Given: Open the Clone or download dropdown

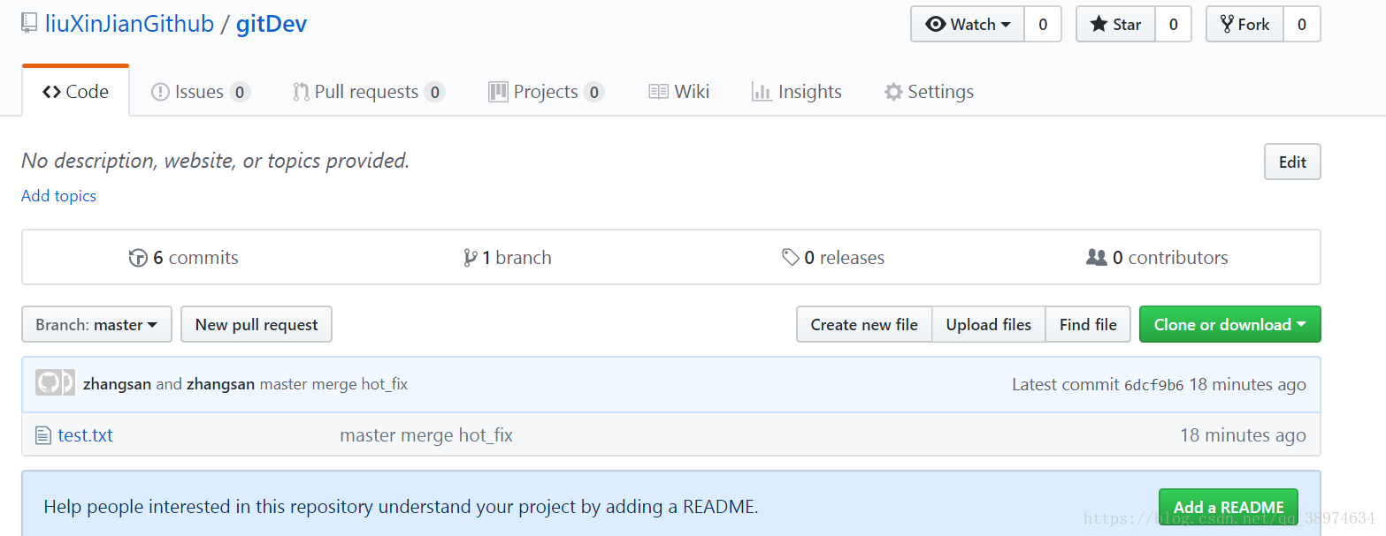Looking at the screenshot, I should click(1229, 325).
